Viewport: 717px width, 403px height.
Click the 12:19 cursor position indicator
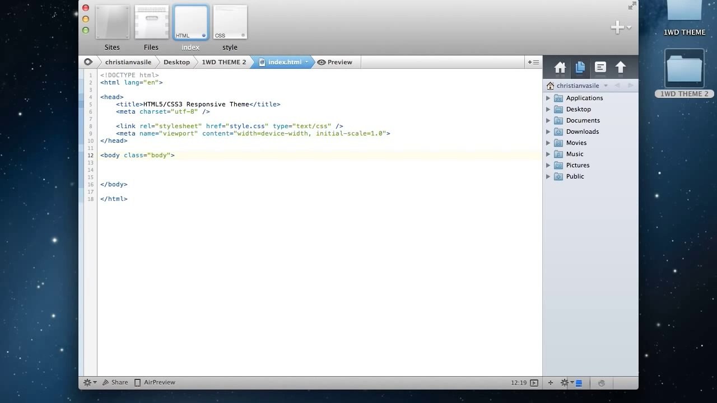(x=519, y=383)
